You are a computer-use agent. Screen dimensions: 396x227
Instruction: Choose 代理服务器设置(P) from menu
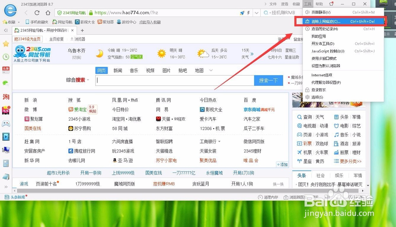[343, 83]
